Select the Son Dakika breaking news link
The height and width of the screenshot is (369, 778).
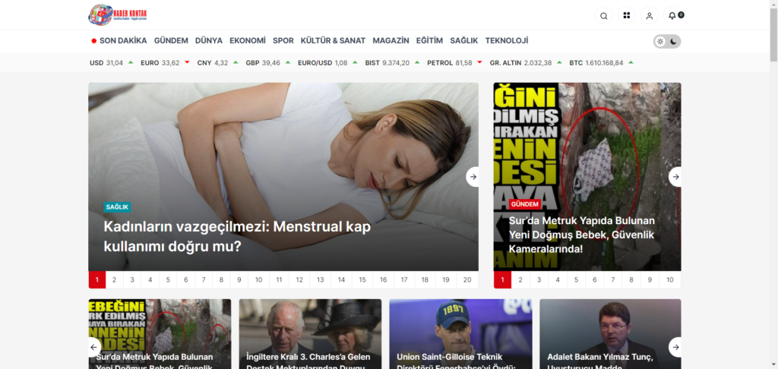[119, 41]
